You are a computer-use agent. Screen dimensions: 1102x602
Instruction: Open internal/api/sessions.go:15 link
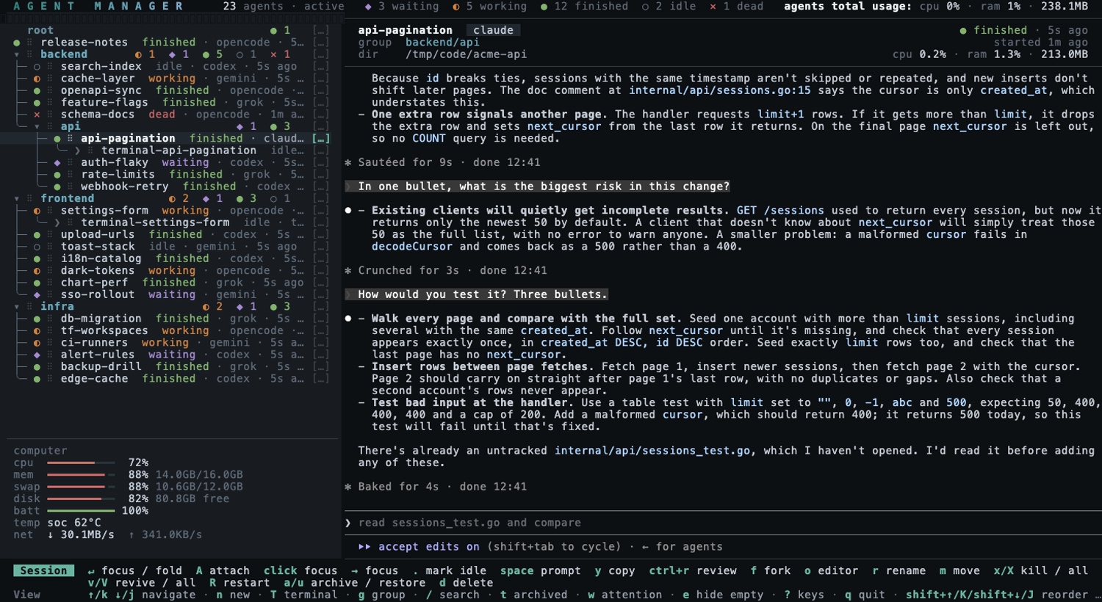click(719, 90)
